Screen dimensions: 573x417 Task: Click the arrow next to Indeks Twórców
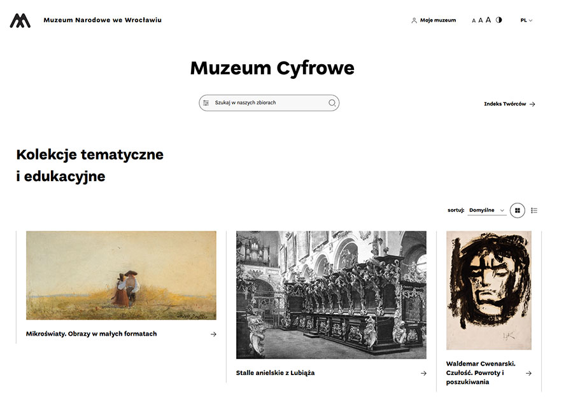click(533, 104)
